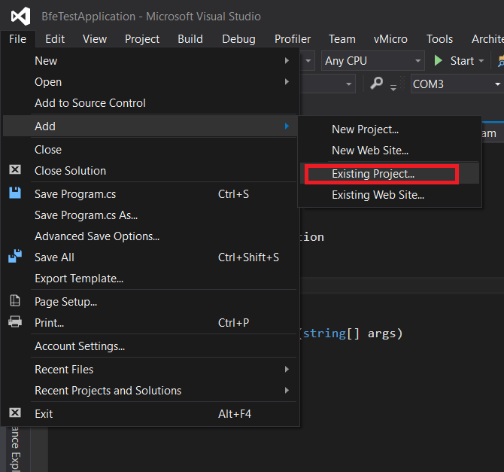This screenshot has width=504, height=472.
Task: Open the Build menu
Action: 190,39
